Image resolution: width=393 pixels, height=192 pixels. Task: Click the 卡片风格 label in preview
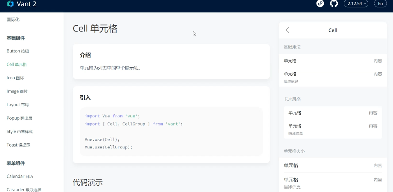292,99
